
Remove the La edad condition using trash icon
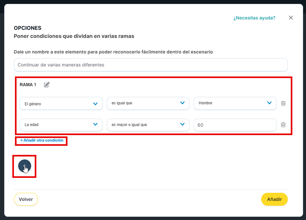pos(283,125)
